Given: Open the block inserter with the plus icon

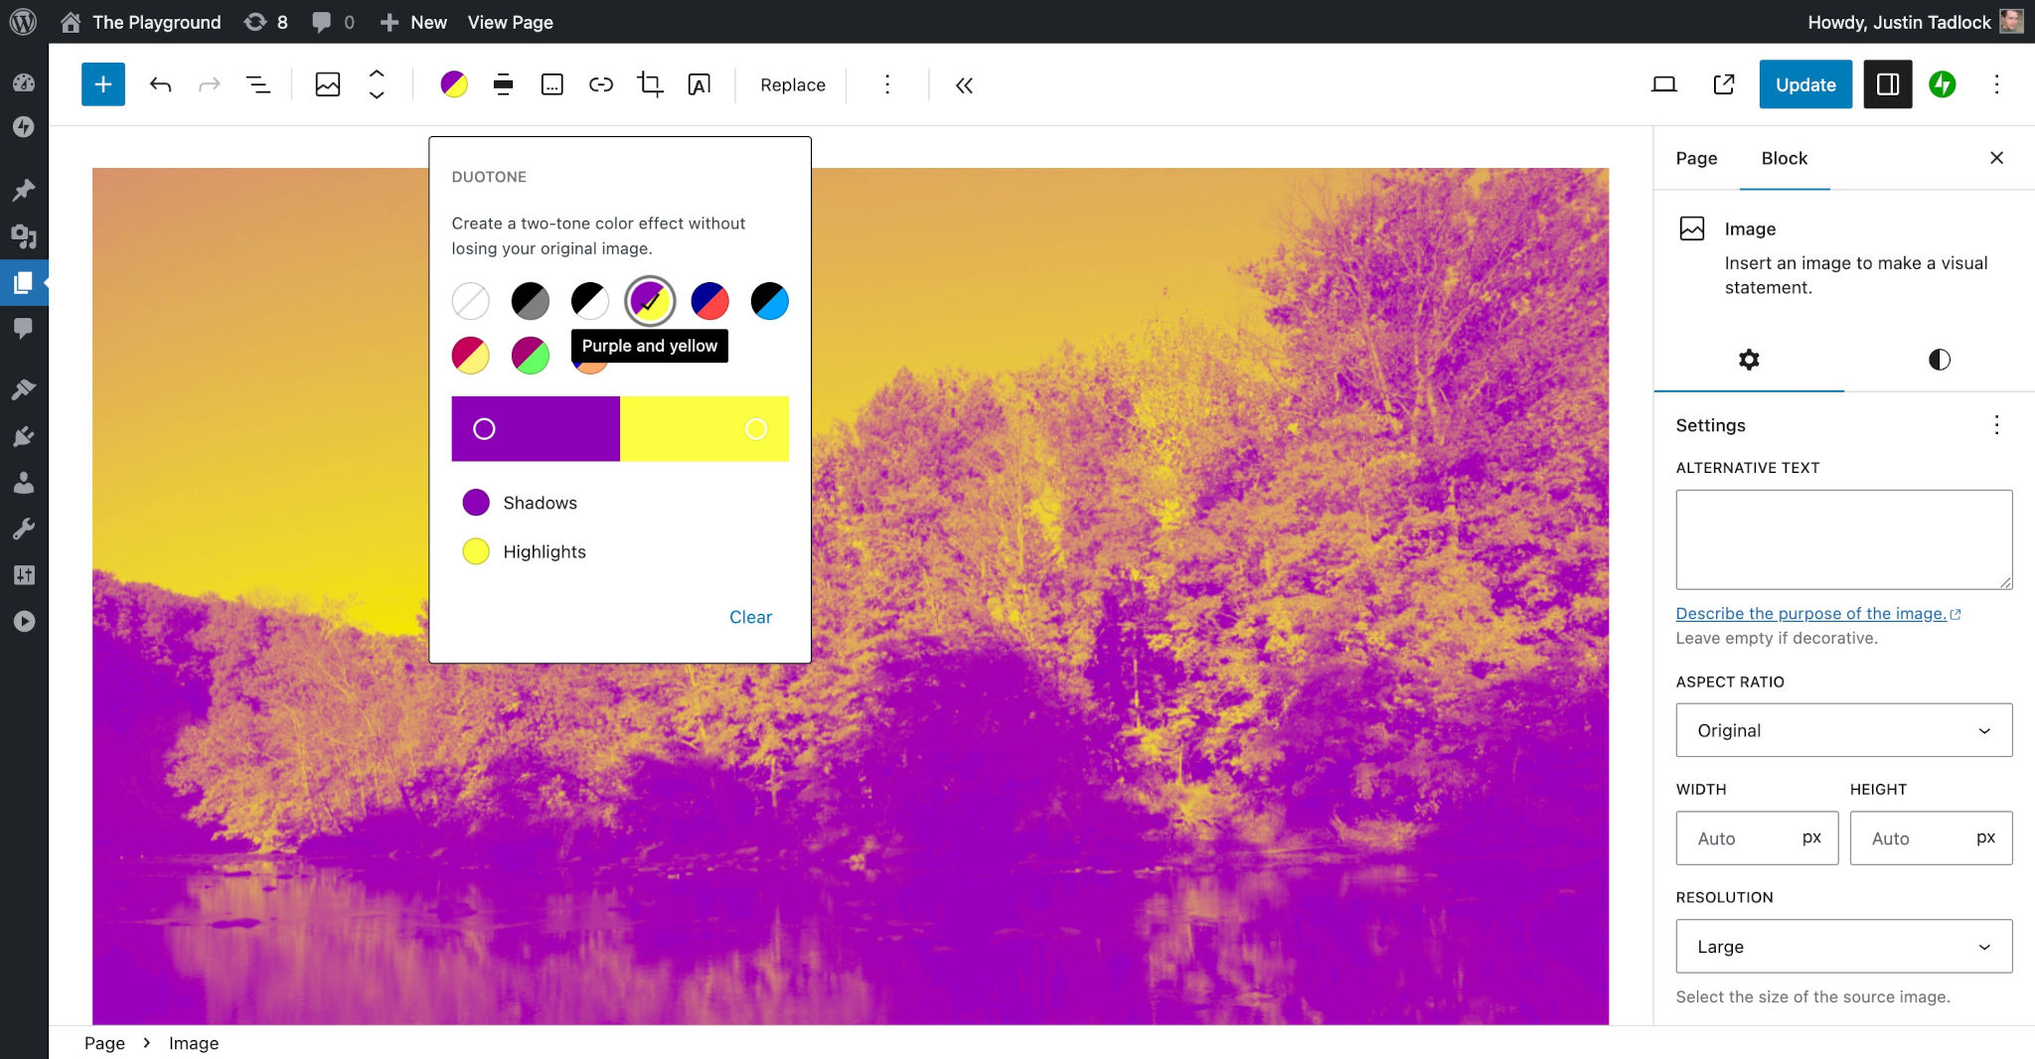Looking at the screenshot, I should click(x=102, y=84).
